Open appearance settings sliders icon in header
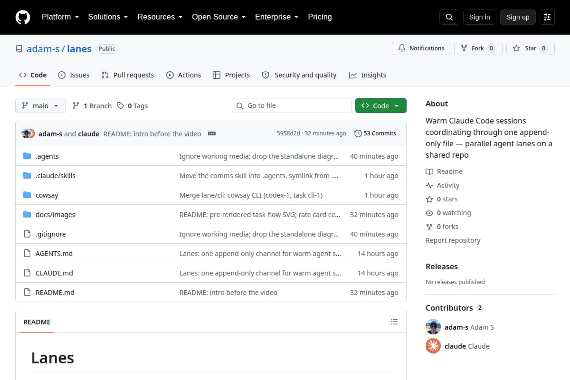This screenshot has height=380, width=570. click(547, 17)
